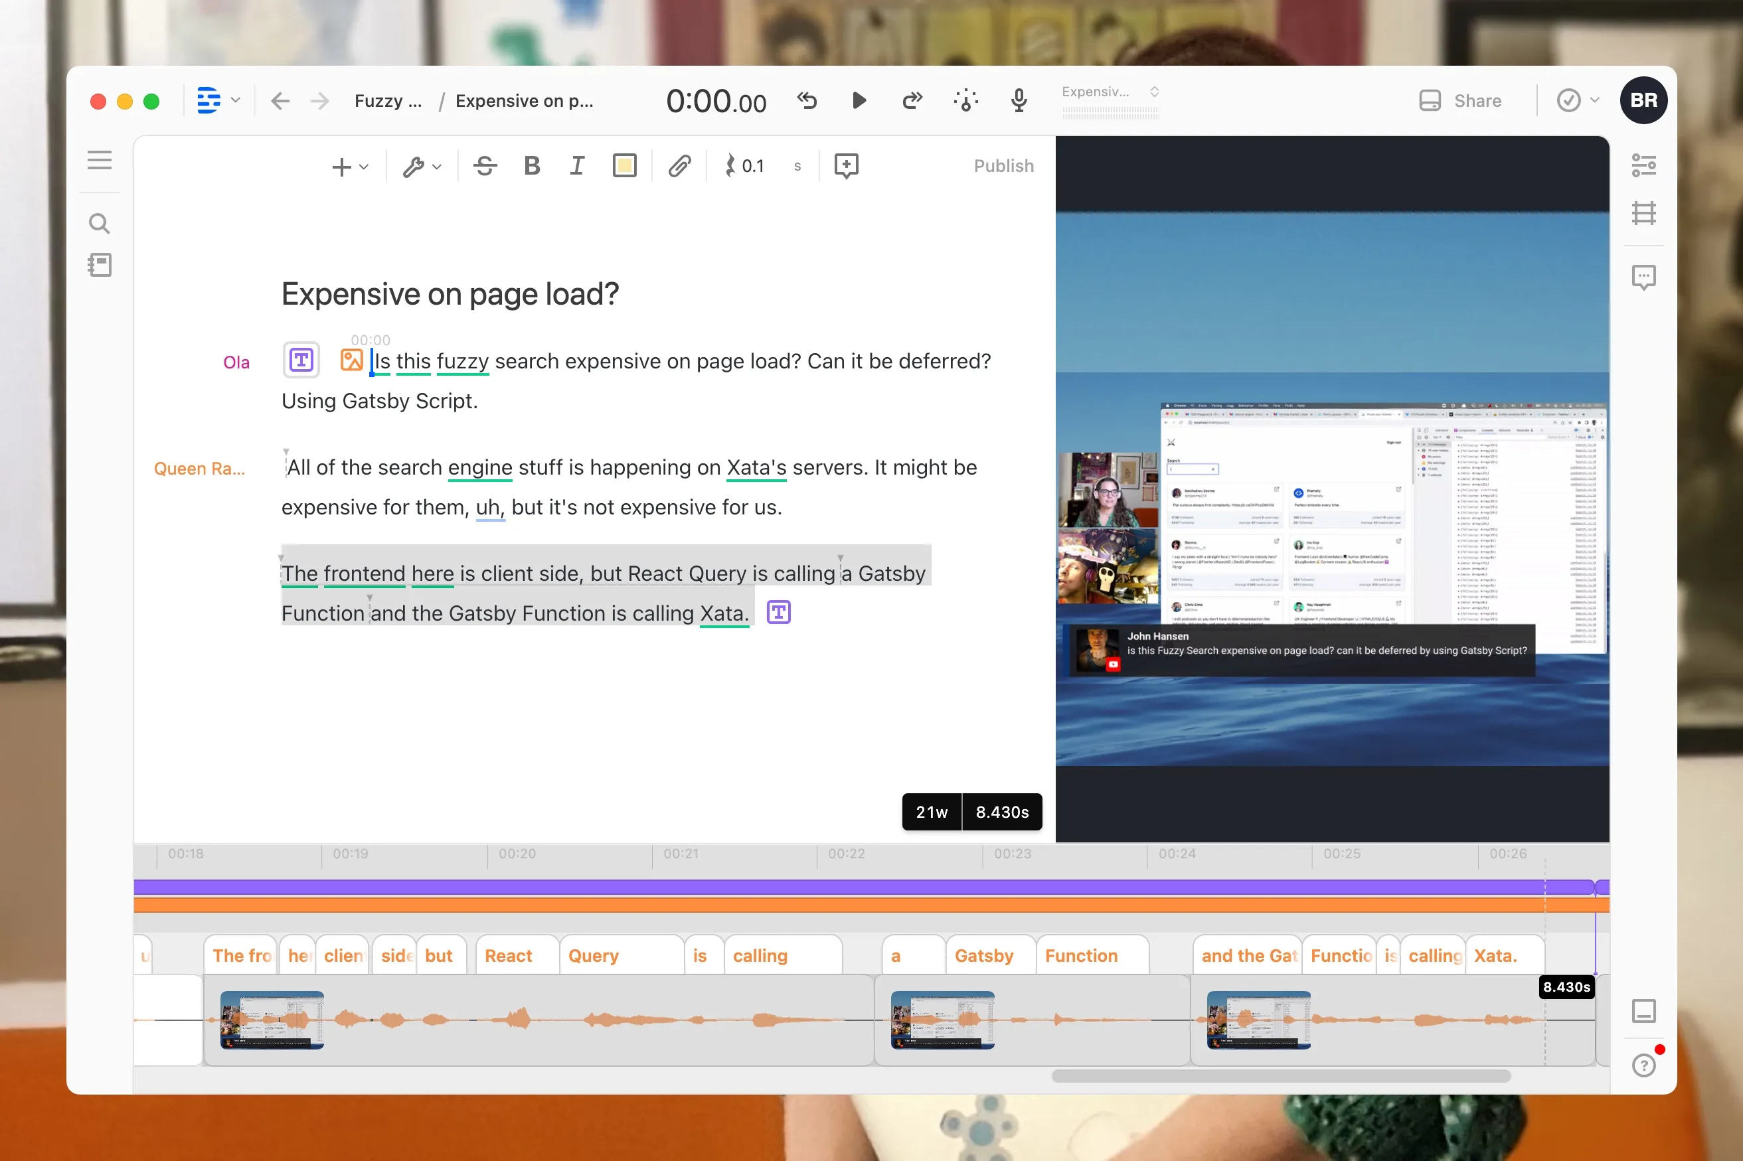Select the scenes grid icon in right sidebar
Screen dimensions: 1743x1161
click(1645, 213)
